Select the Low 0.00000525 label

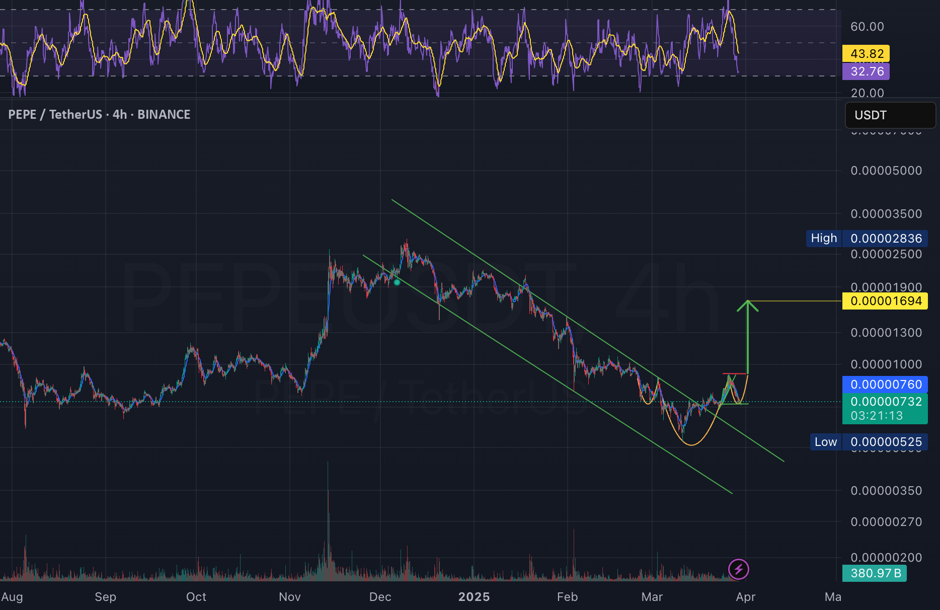tap(869, 442)
